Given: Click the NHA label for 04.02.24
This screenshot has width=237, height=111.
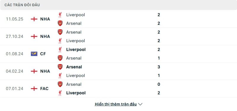Looking at the screenshot, I should click(45, 71).
